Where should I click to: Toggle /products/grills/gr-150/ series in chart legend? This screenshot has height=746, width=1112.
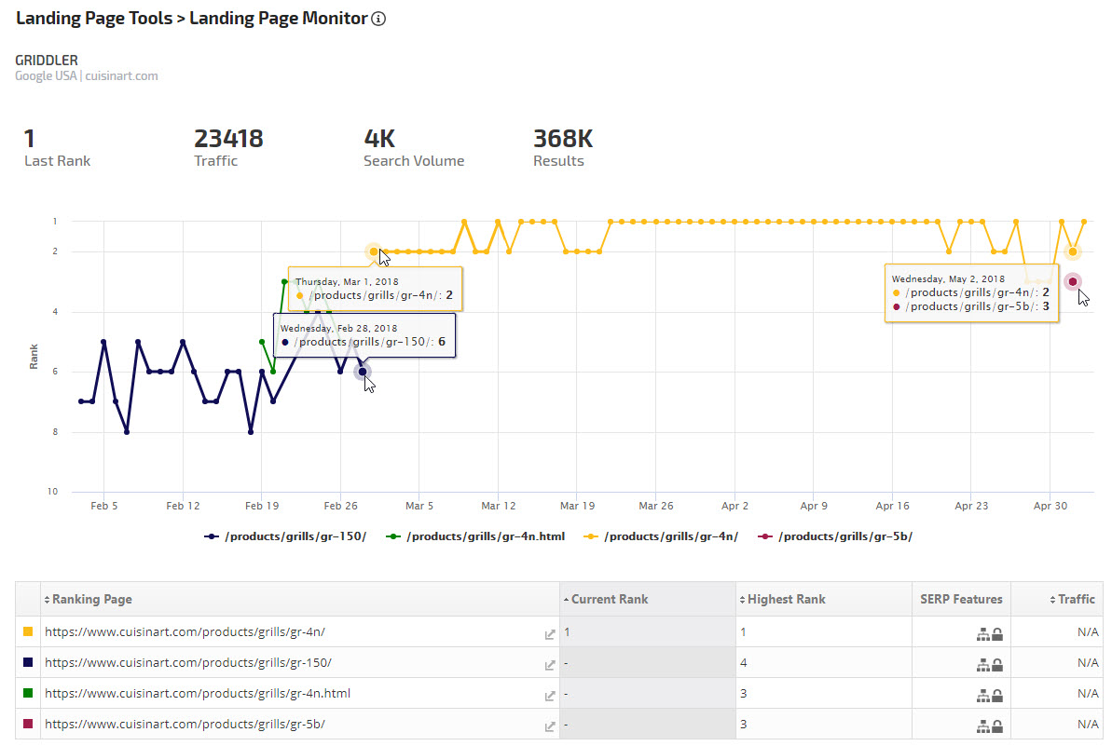point(285,536)
